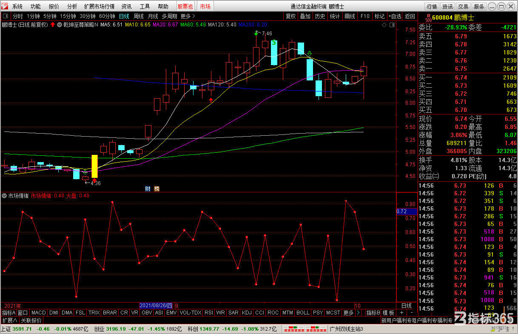This screenshot has height=334, width=518.
Task: Select the 5分钟 period
Action: 50,16
